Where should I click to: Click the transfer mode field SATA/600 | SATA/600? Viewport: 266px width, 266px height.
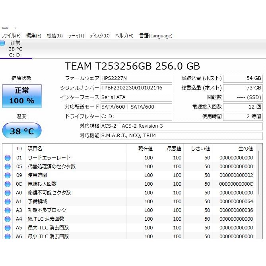[x=136, y=107]
